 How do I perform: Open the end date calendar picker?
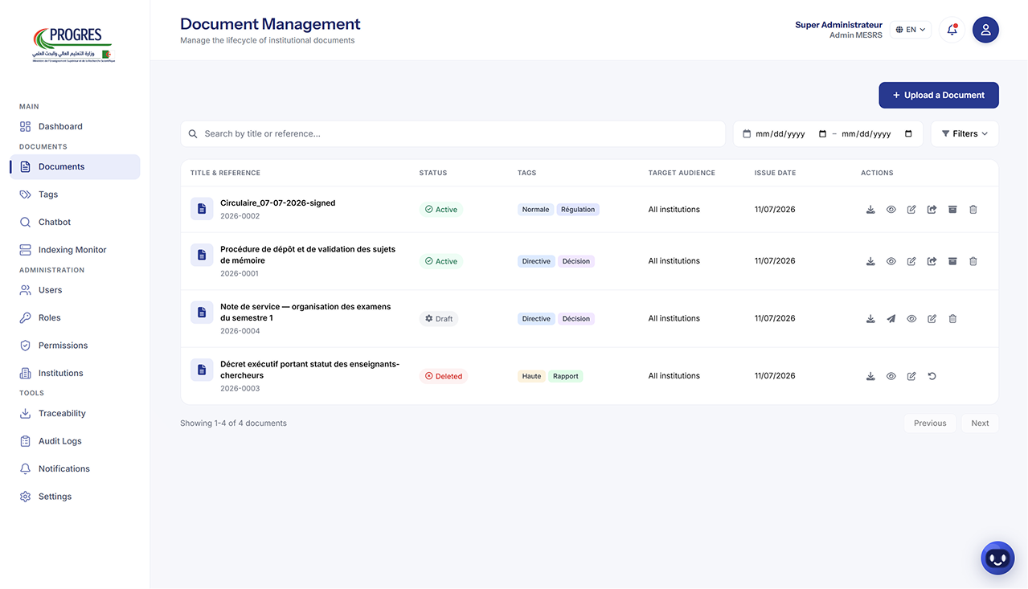(908, 134)
